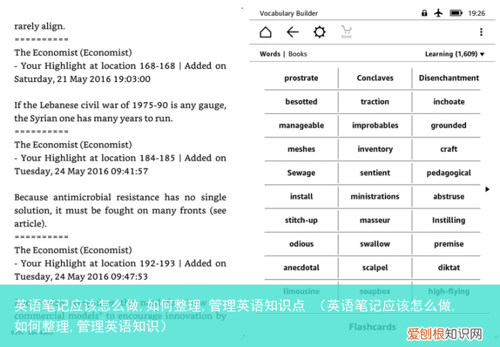The image size is (500, 347).
Task: Select the word Instilling
Action: click(x=449, y=221)
